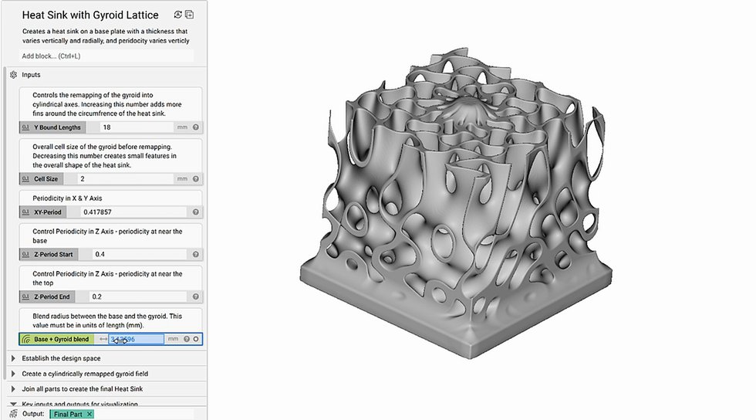Viewport: 756px width, 420px height.
Task: Open help for Base + Gyroid blend
Action: pos(187,340)
